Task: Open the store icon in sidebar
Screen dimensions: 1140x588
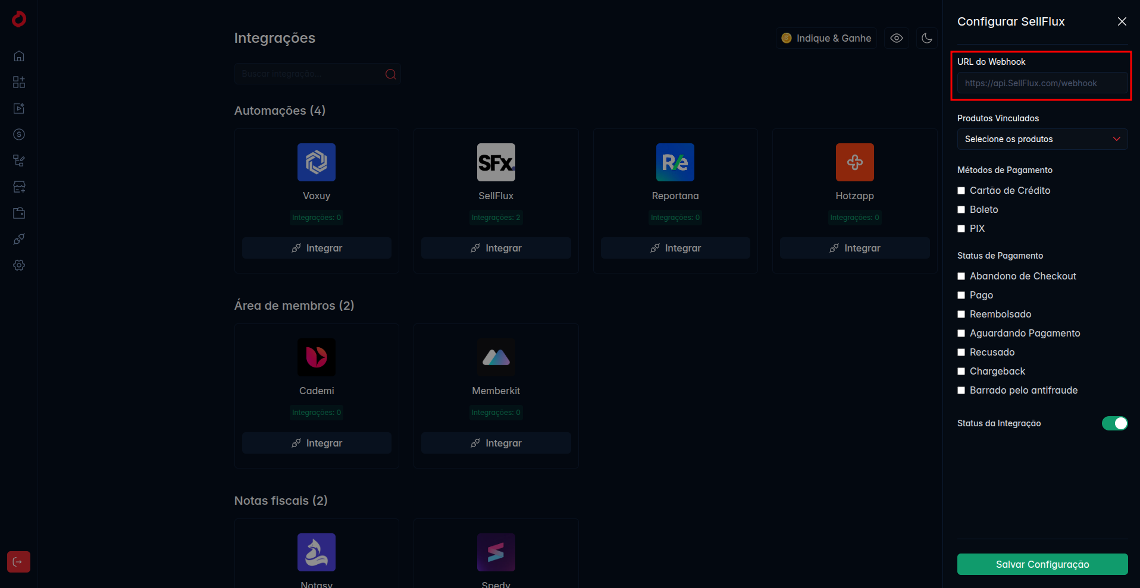Action: (19, 187)
